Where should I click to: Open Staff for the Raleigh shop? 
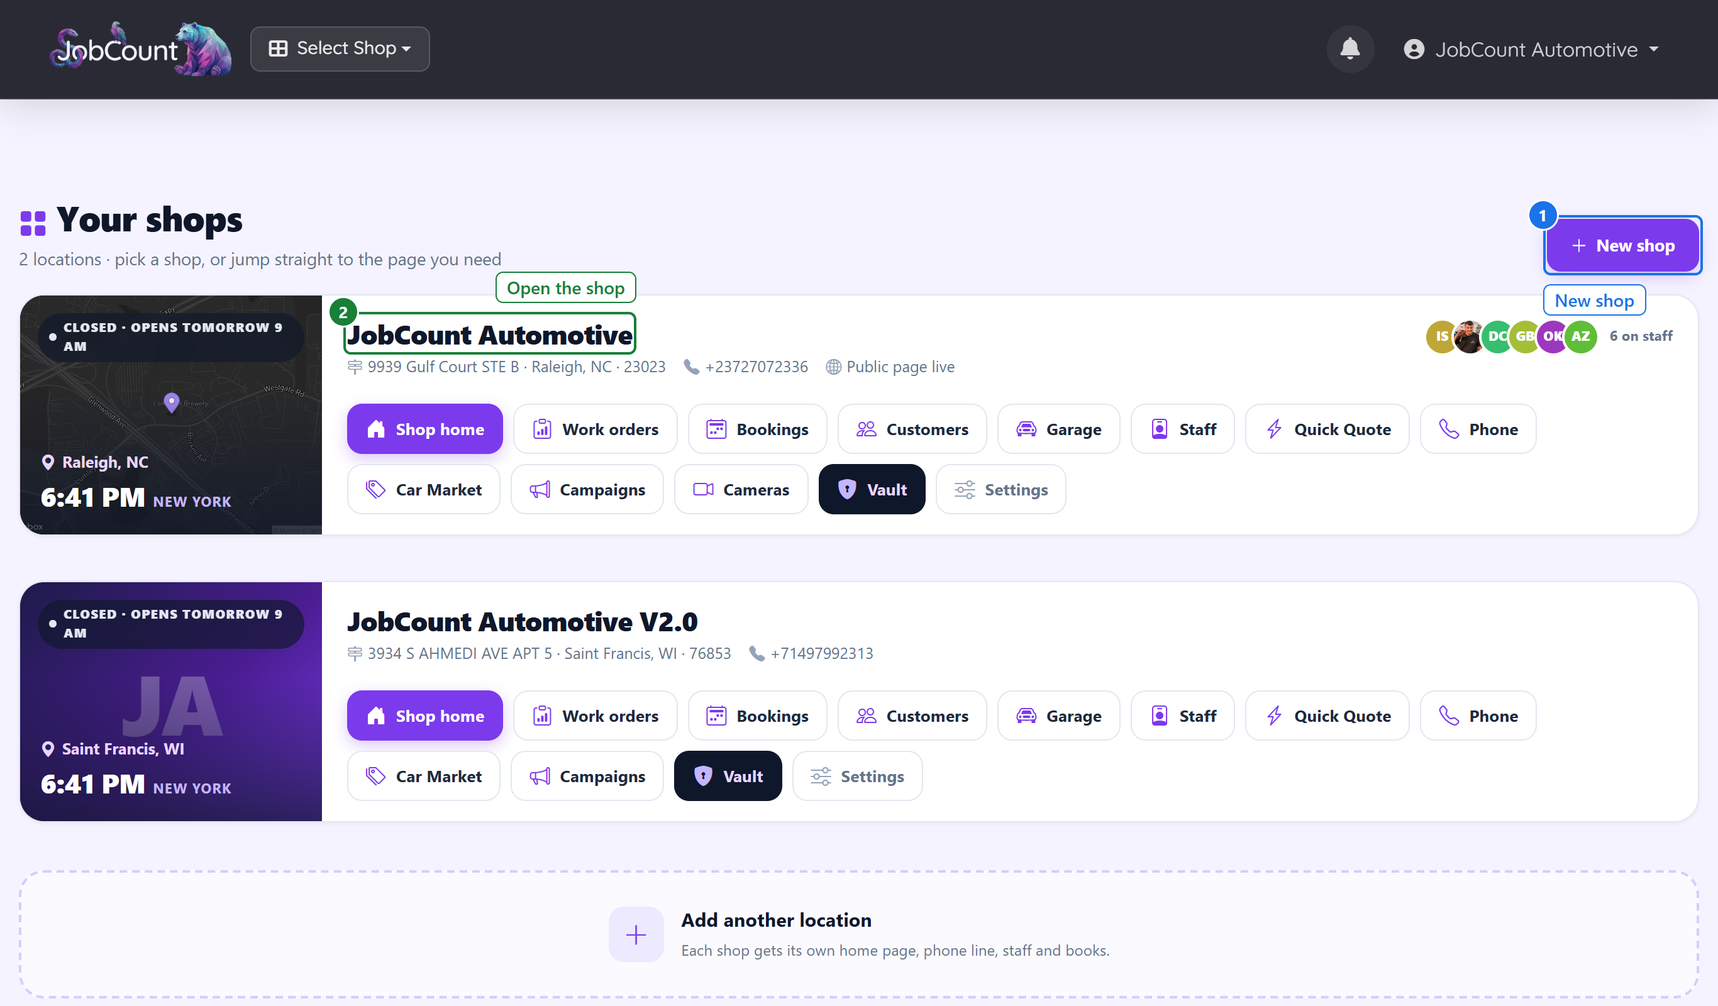(1182, 429)
